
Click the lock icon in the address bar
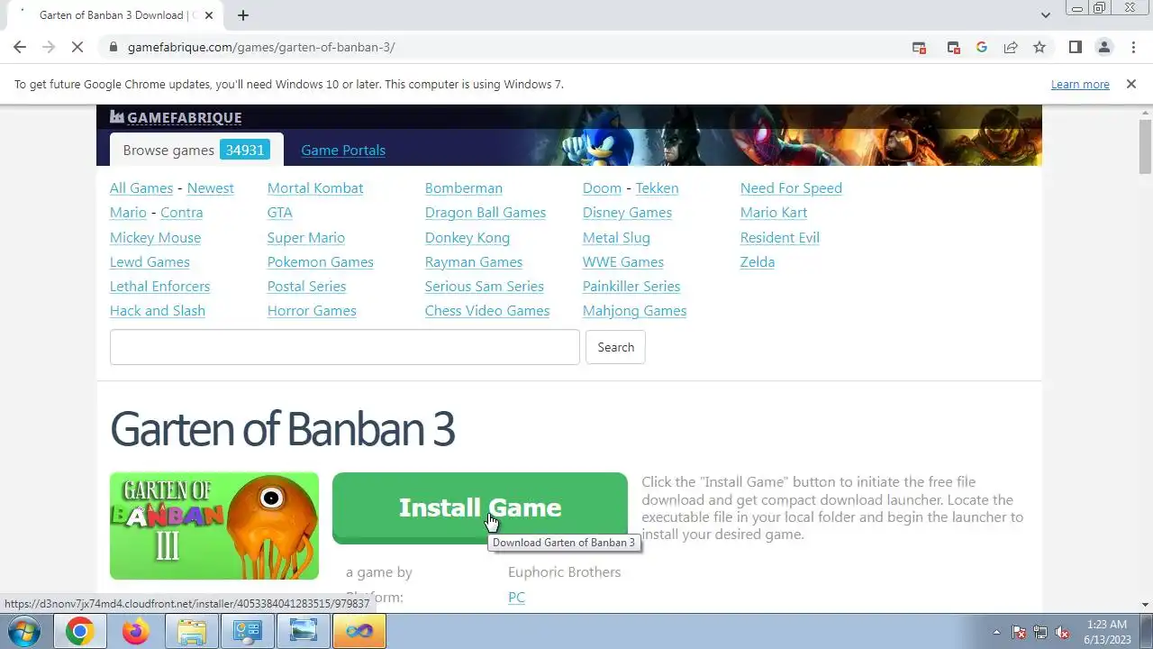point(113,47)
